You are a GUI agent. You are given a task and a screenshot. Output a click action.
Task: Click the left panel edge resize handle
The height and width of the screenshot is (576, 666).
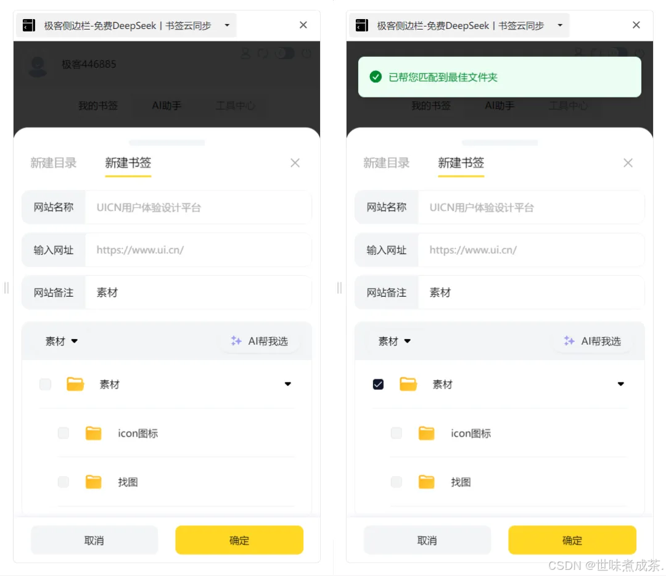tap(6, 288)
